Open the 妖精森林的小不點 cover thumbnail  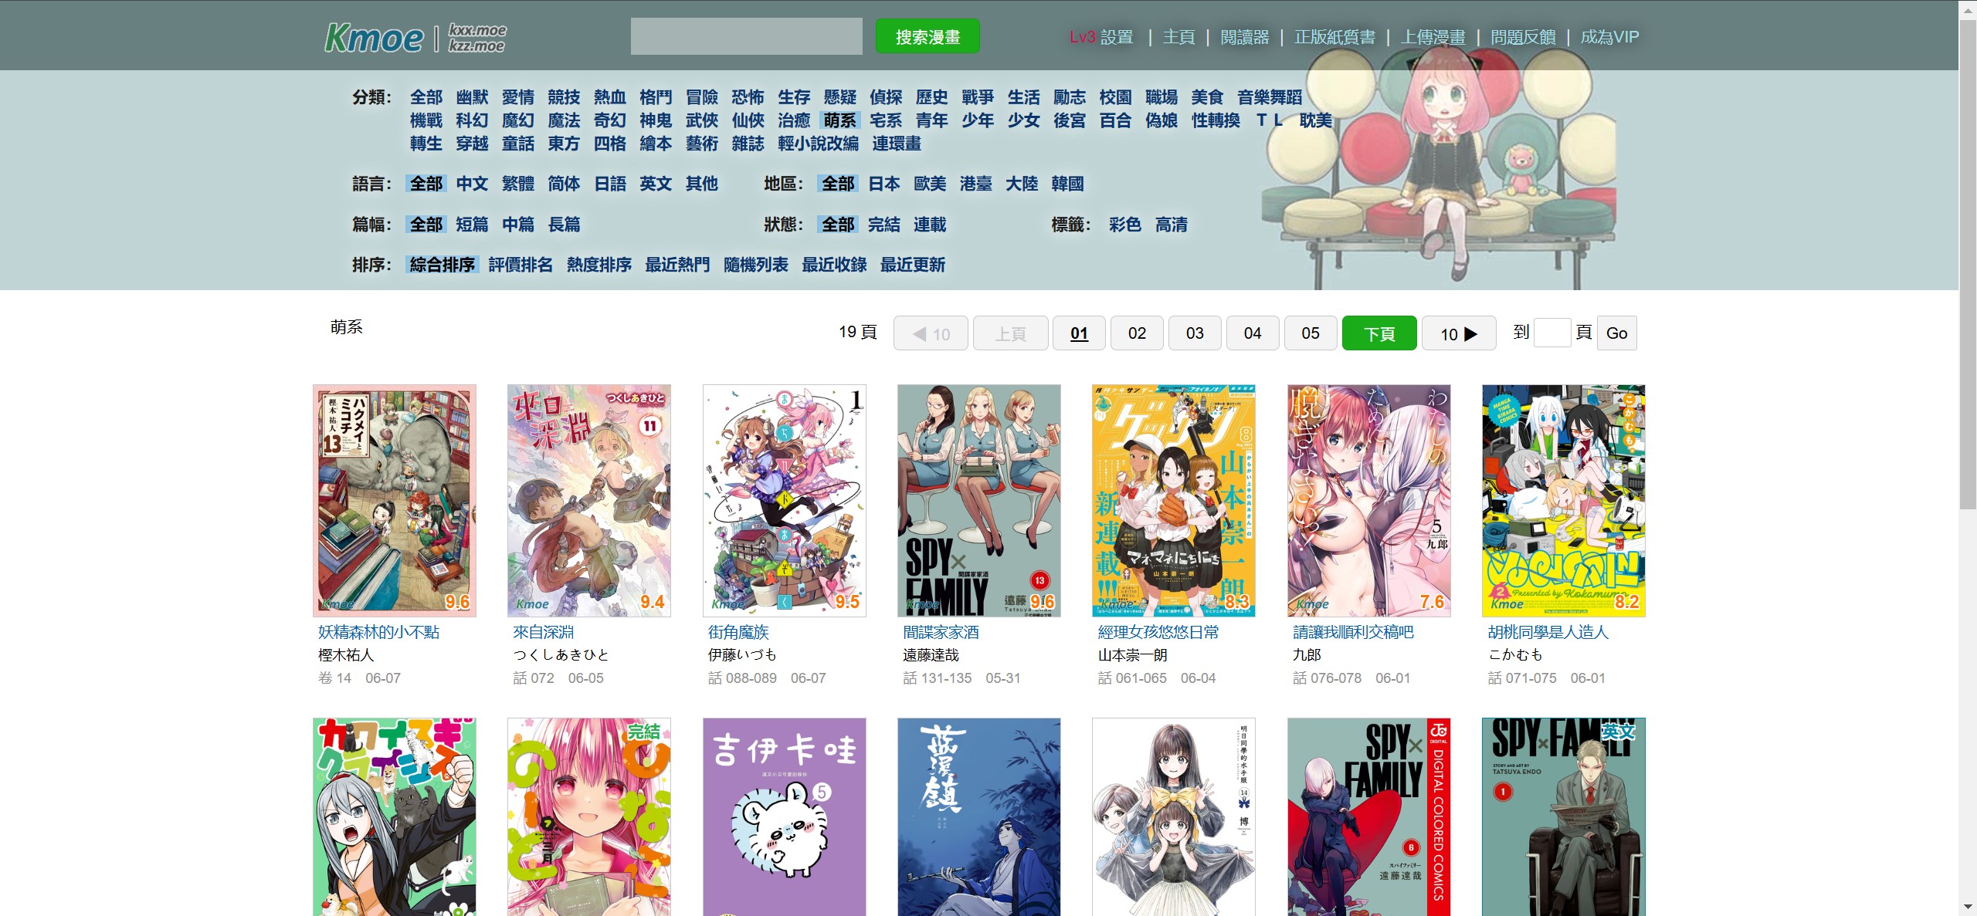coord(395,501)
